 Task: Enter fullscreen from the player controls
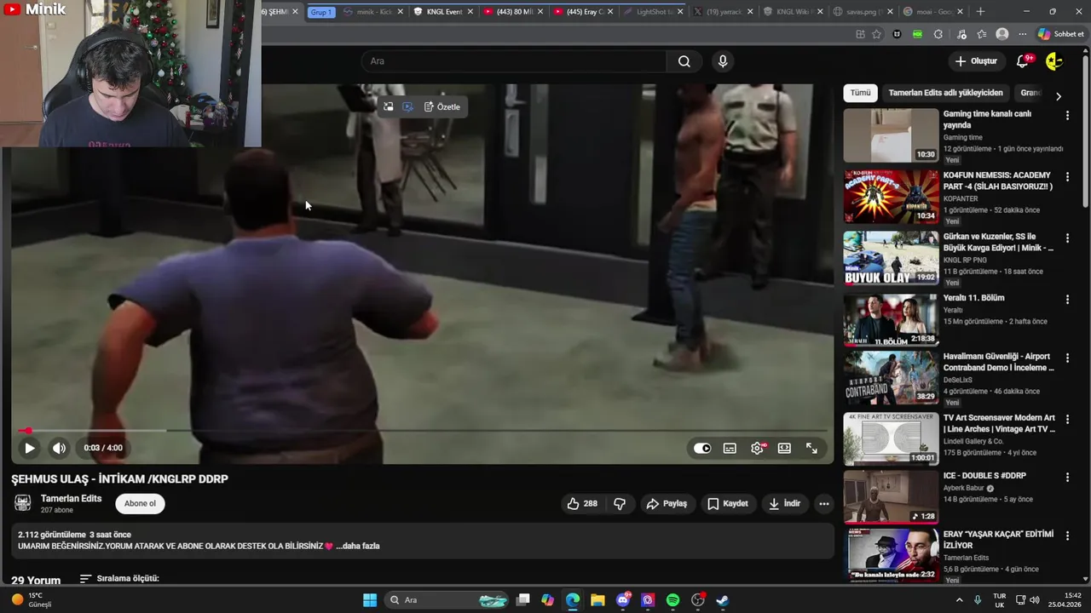(811, 448)
